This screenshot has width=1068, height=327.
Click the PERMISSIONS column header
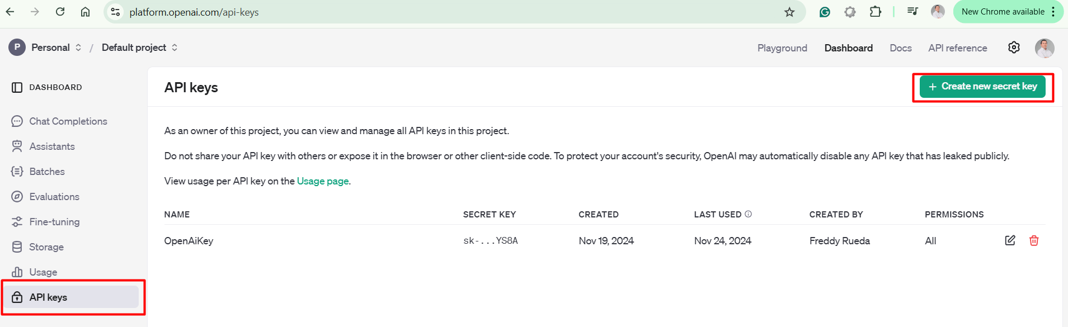point(954,215)
